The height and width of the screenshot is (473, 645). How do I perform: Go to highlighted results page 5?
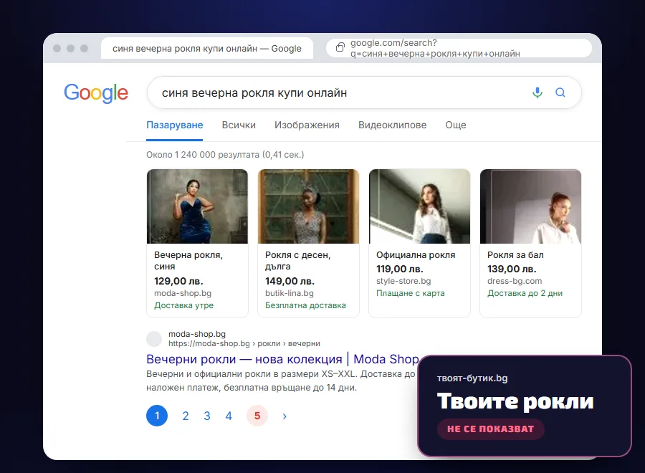pos(257,416)
